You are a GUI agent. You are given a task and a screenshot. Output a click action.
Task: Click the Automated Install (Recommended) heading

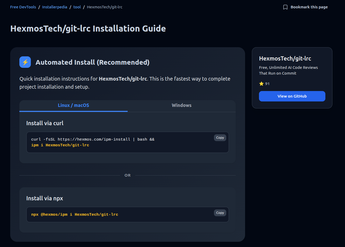click(93, 62)
